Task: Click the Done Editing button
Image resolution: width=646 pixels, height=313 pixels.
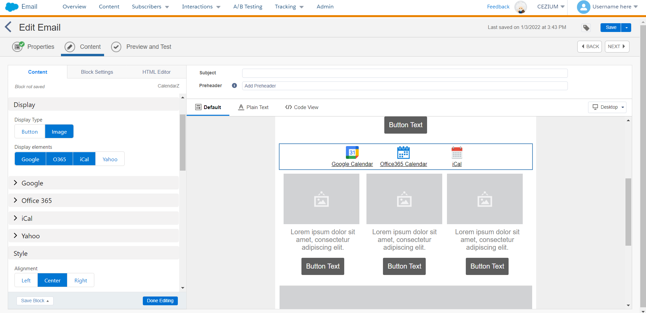Action: point(160,301)
